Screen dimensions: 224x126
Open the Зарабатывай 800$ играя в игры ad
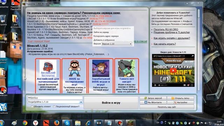(101, 76)
